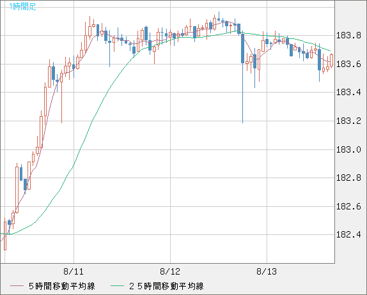
Task: Click the 8/11 date axis label
Action: (74, 271)
